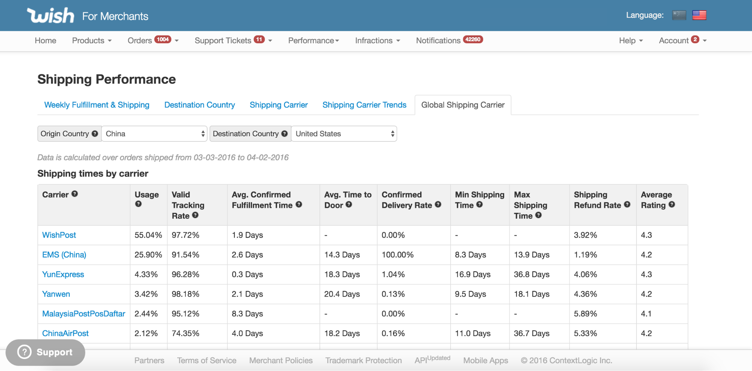Click Confirmed Delivery Rate help icon
This screenshot has height=371, width=752.
(x=438, y=204)
